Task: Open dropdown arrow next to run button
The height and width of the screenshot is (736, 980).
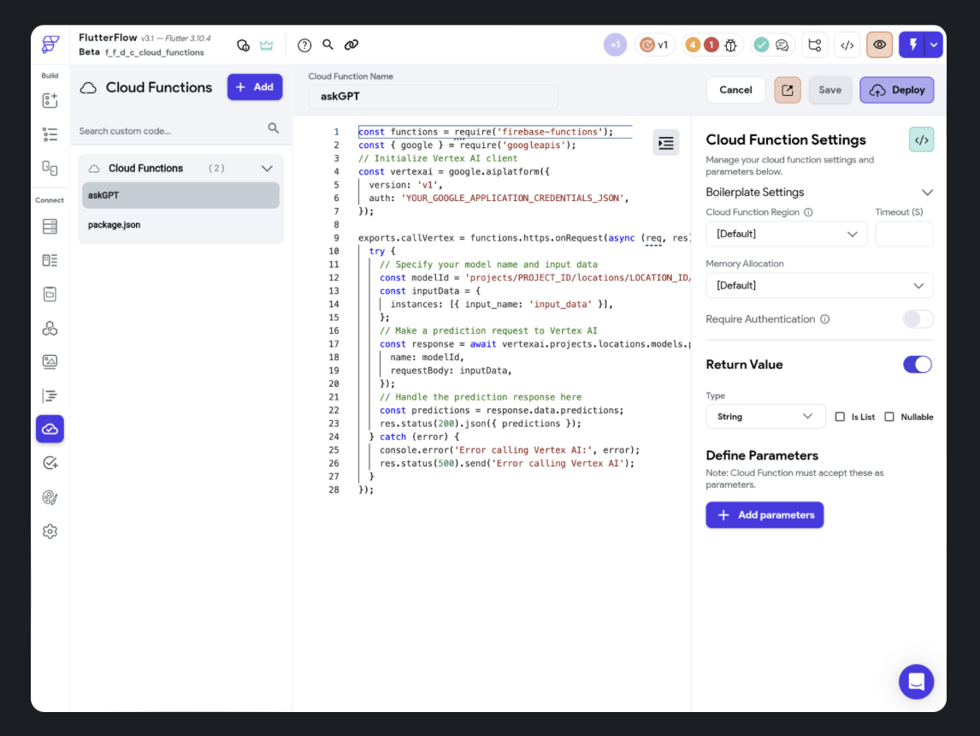Action: [934, 45]
